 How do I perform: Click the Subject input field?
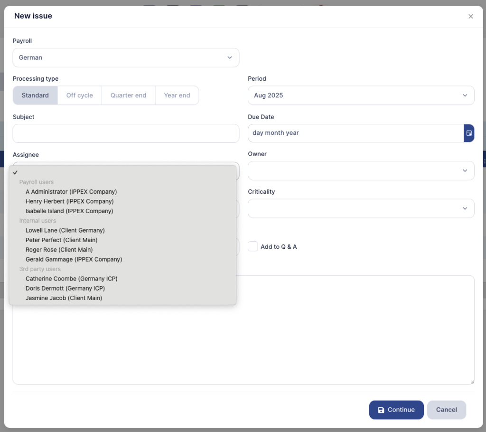[126, 133]
